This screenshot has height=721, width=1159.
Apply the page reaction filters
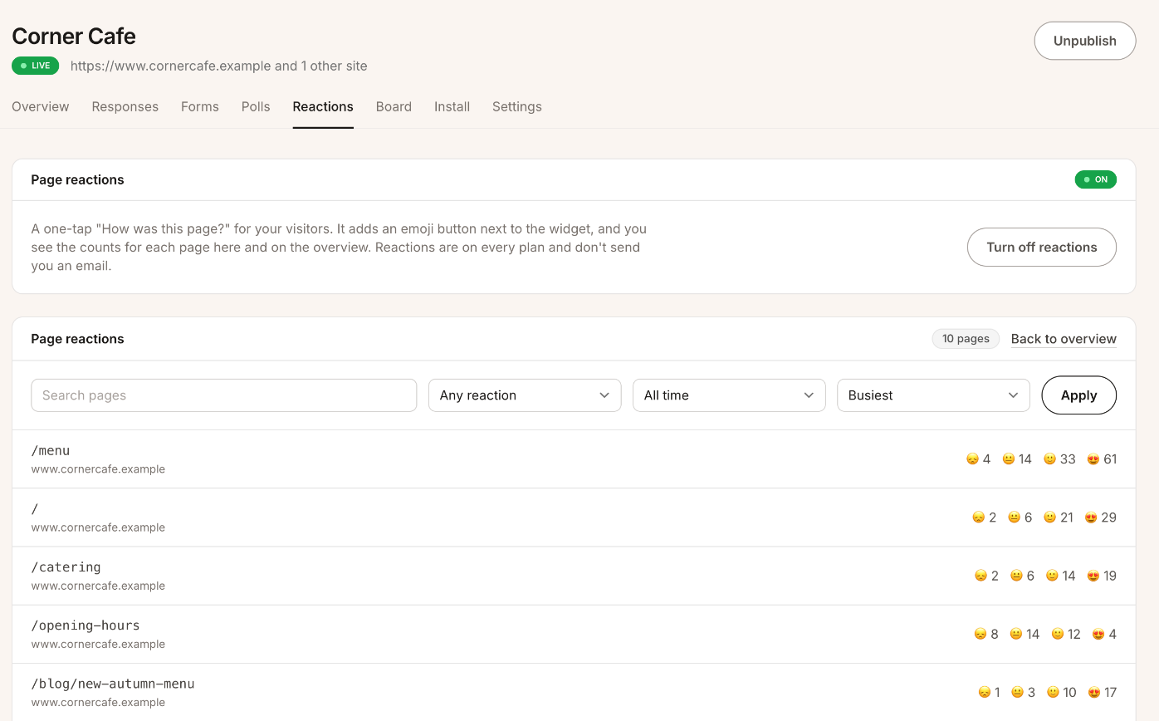[1079, 395]
